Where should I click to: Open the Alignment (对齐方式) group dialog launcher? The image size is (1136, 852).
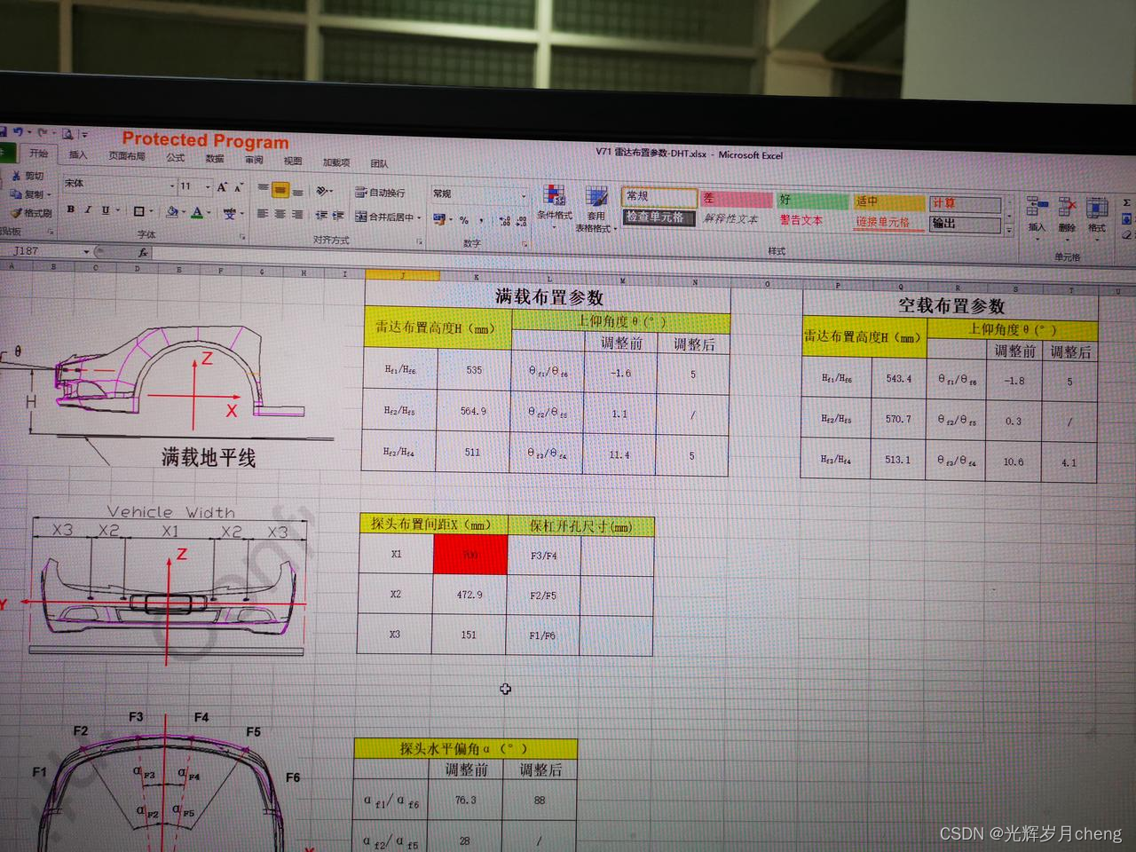419,241
